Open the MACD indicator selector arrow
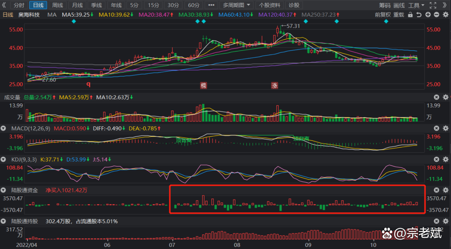451x249 pixels. tap(3, 128)
